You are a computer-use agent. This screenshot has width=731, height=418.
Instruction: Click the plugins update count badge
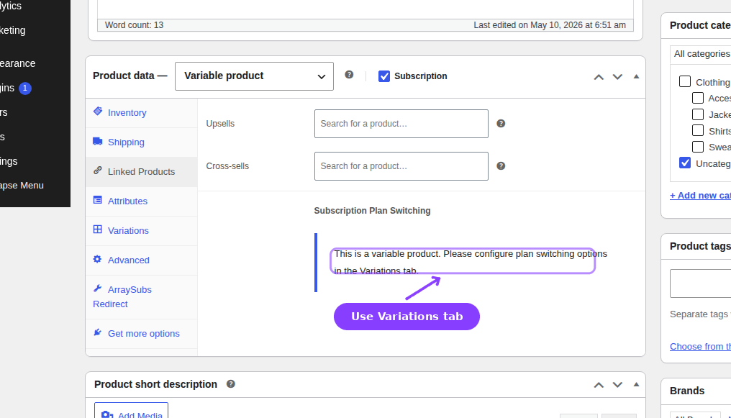click(25, 88)
